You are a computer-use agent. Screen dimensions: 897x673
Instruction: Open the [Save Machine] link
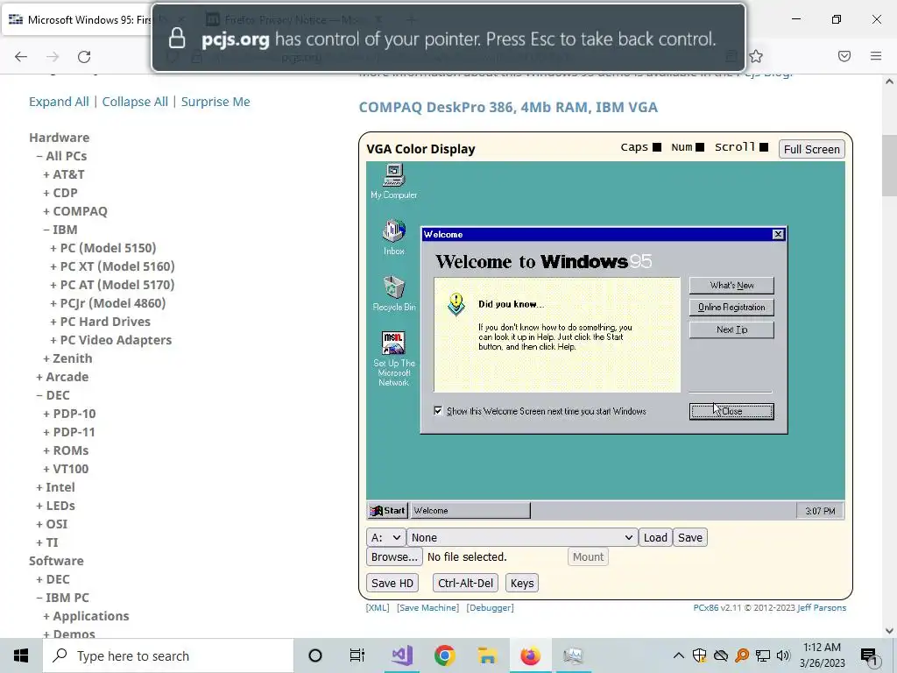[x=427, y=608]
